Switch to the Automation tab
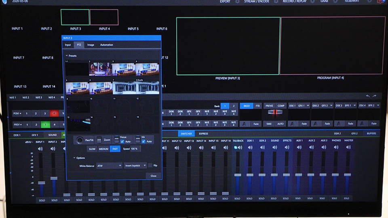 107,45
